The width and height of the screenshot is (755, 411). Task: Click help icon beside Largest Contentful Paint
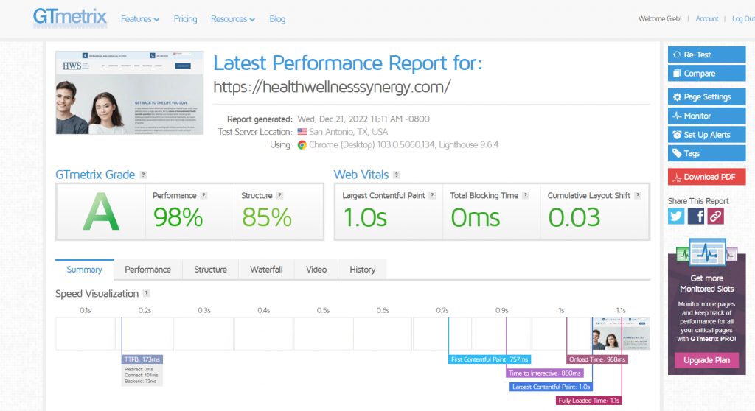click(432, 195)
